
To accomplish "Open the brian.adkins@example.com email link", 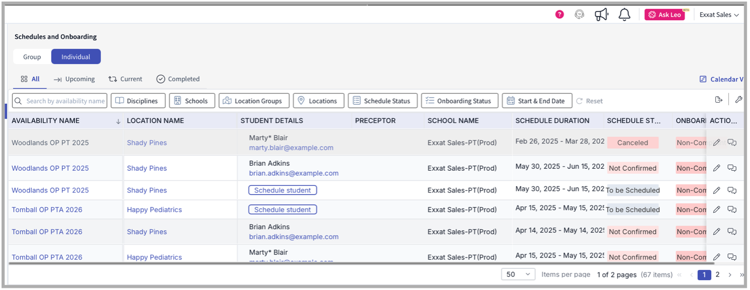I will [x=294, y=173].
